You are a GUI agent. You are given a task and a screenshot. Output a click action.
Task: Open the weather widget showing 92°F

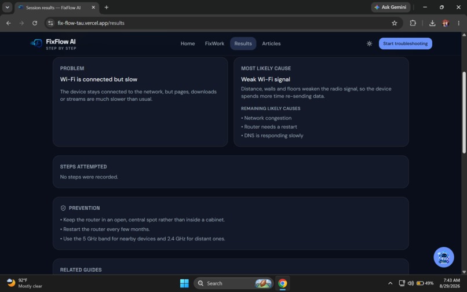[24, 283]
